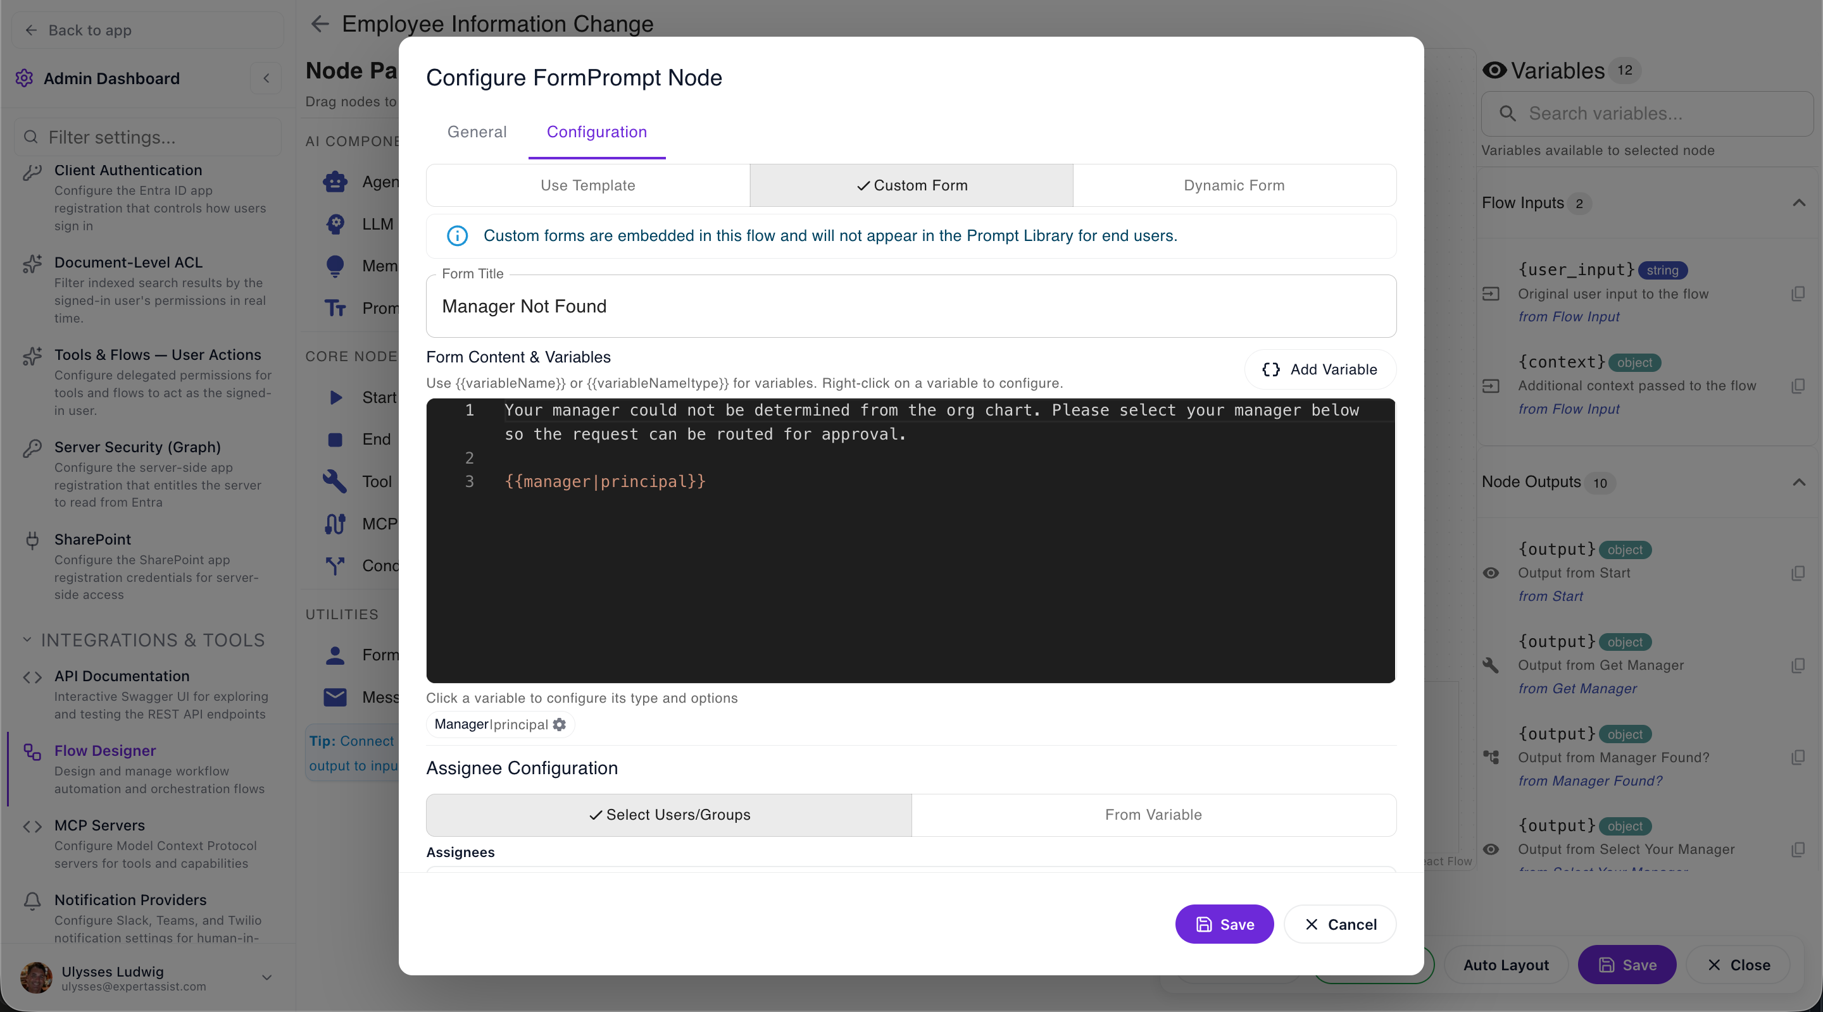Image resolution: width=1823 pixels, height=1012 pixels.
Task: Click the back arrow beside Employee Information Change
Action: click(x=320, y=24)
